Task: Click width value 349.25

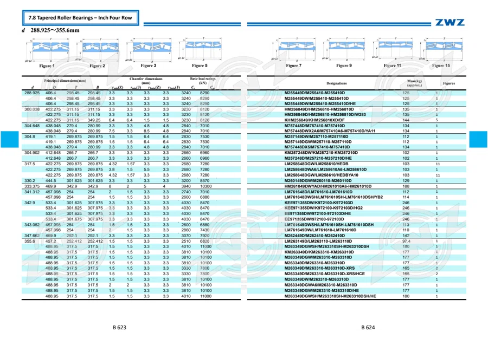Action: tap(94, 120)
